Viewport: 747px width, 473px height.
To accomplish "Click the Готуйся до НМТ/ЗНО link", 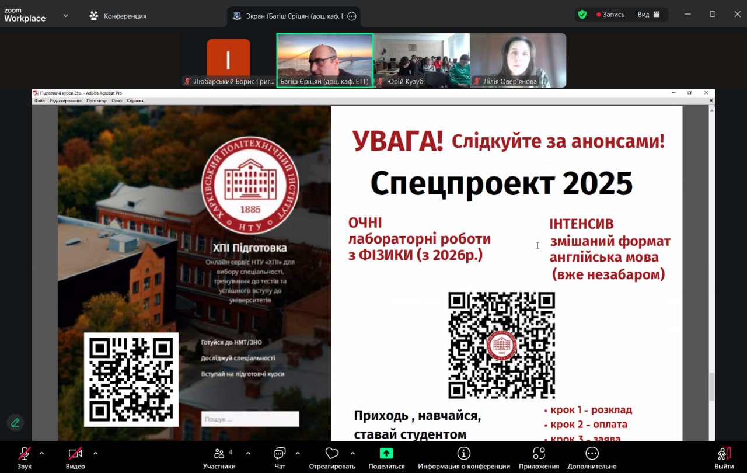I will tap(232, 343).
